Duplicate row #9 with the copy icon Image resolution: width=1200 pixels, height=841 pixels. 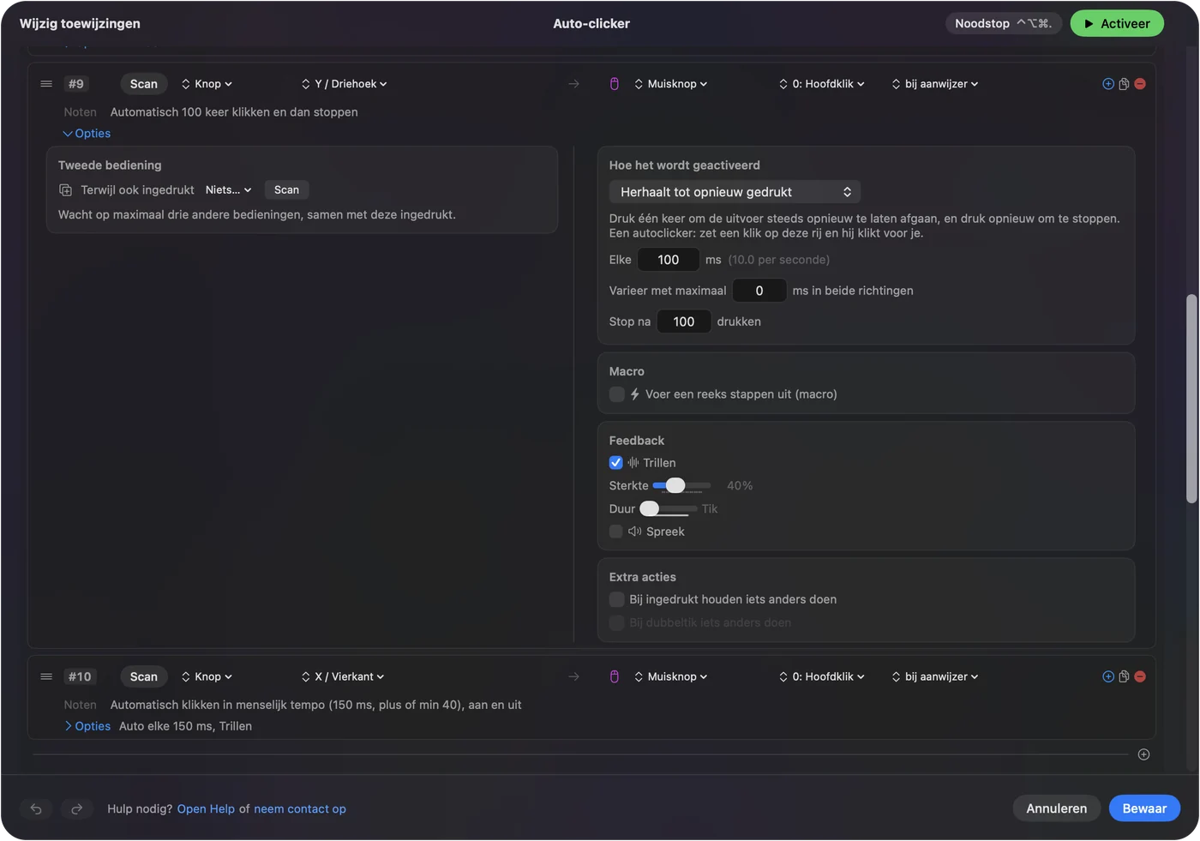(1124, 84)
